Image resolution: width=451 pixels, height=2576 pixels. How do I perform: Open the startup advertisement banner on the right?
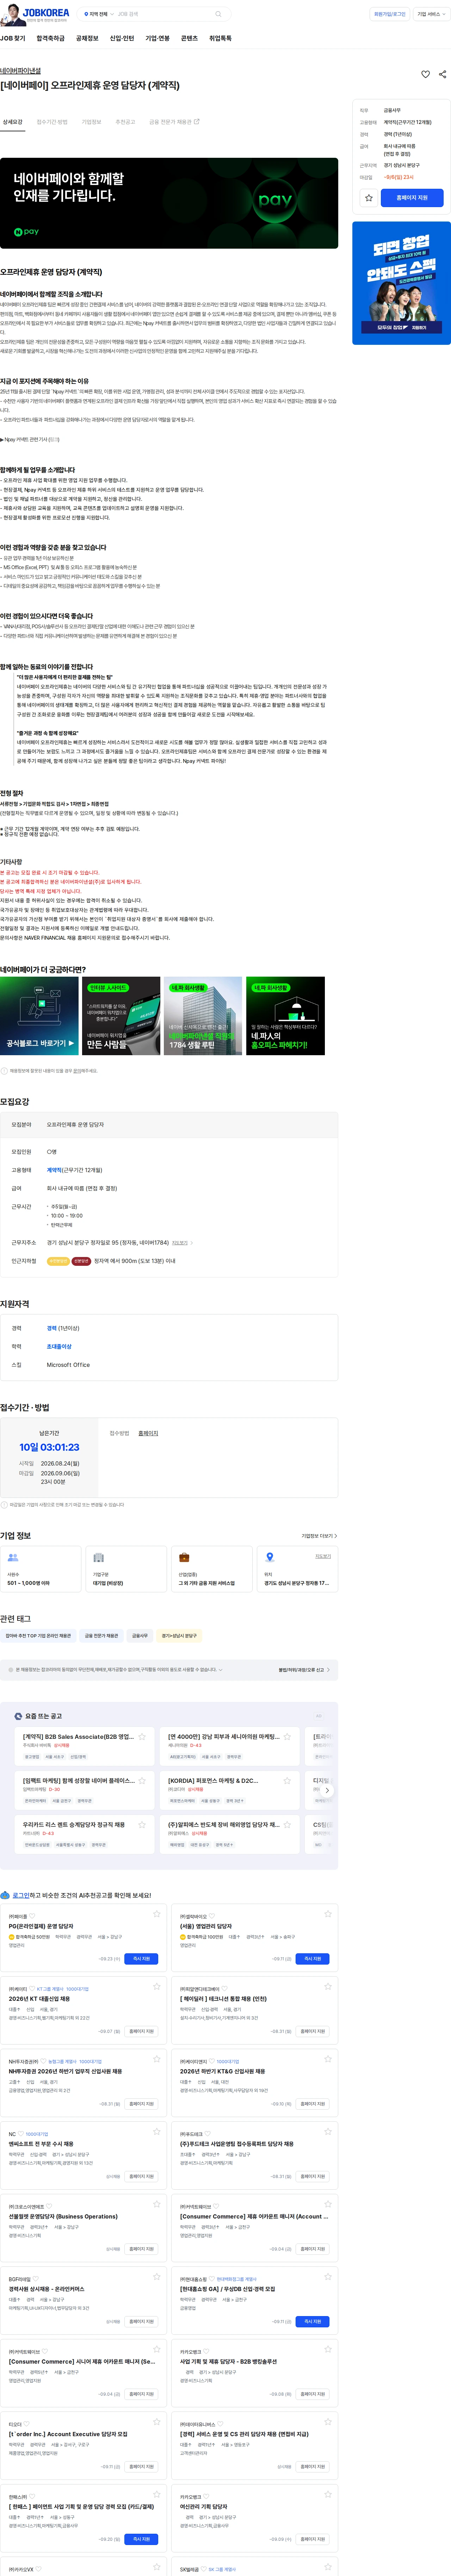point(401,284)
